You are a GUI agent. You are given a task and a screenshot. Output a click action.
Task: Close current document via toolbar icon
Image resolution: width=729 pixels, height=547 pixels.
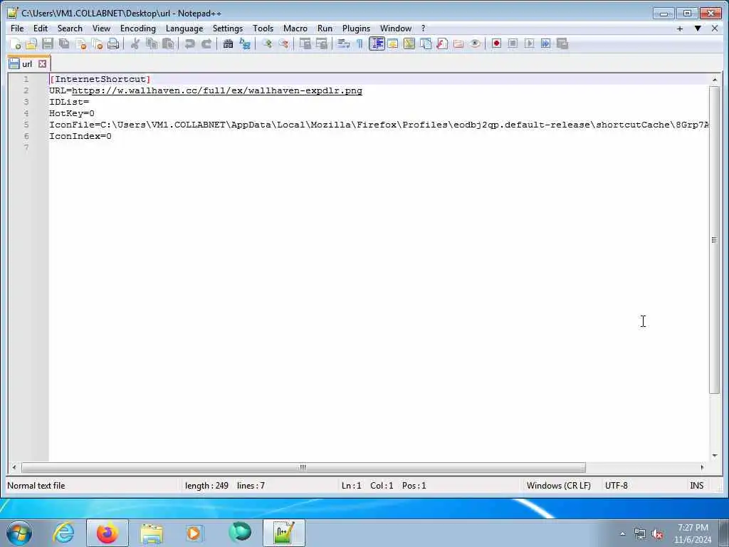point(81,43)
